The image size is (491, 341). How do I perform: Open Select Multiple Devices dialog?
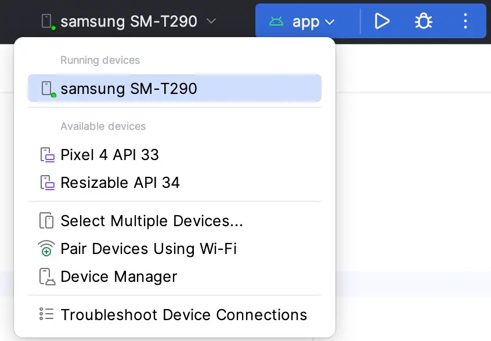(x=175, y=221)
